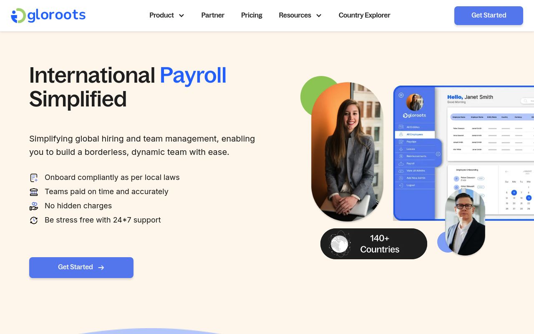Expand the Product dropdown chevron
534x334 pixels.
coord(181,15)
